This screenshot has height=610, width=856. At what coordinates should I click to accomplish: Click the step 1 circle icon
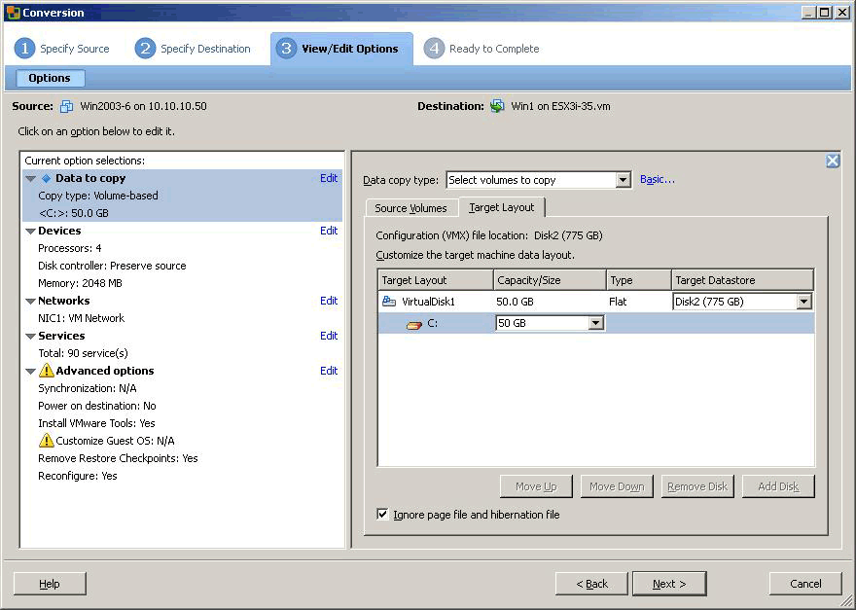(x=24, y=49)
